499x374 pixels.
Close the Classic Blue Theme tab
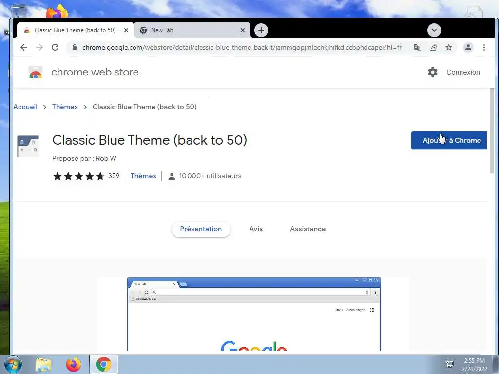pos(126,30)
